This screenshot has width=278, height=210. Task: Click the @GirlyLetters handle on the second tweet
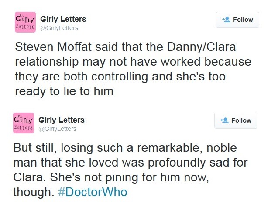pyautogui.click(x=57, y=129)
